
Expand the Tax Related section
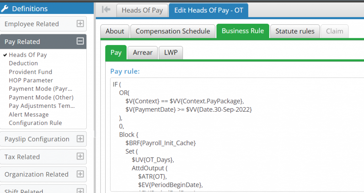pyautogui.click(x=80, y=156)
